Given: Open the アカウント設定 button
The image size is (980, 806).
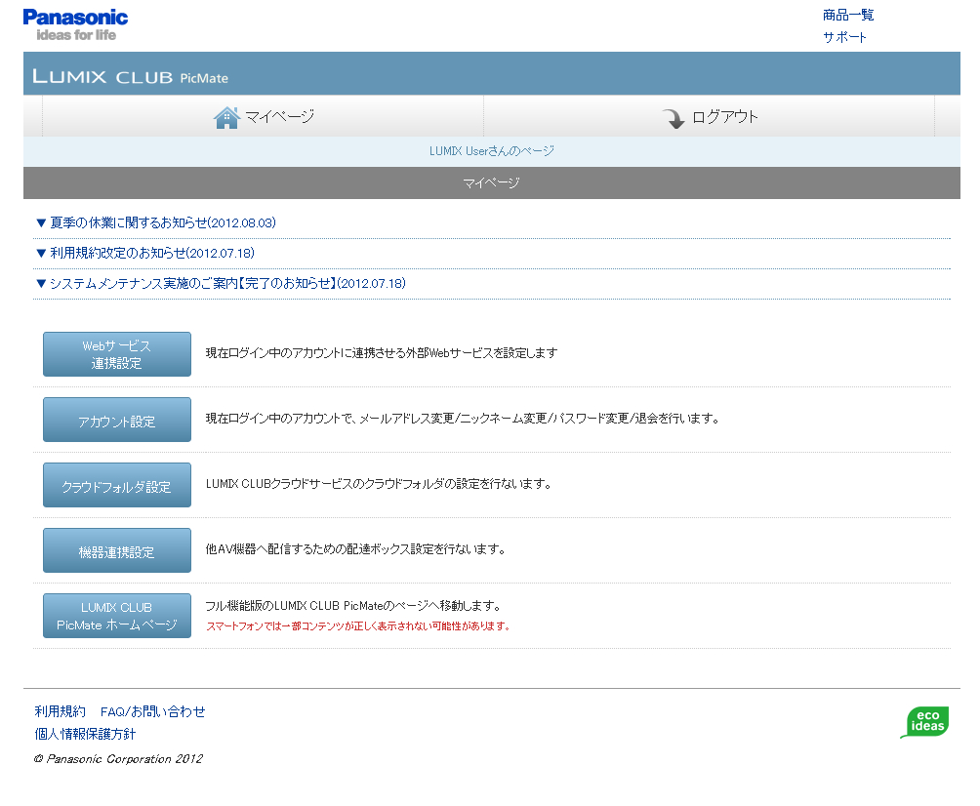Looking at the screenshot, I should tap(116, 419).
